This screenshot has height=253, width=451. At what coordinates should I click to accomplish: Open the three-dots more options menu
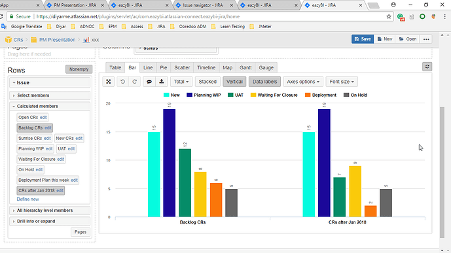pos(426,39)
